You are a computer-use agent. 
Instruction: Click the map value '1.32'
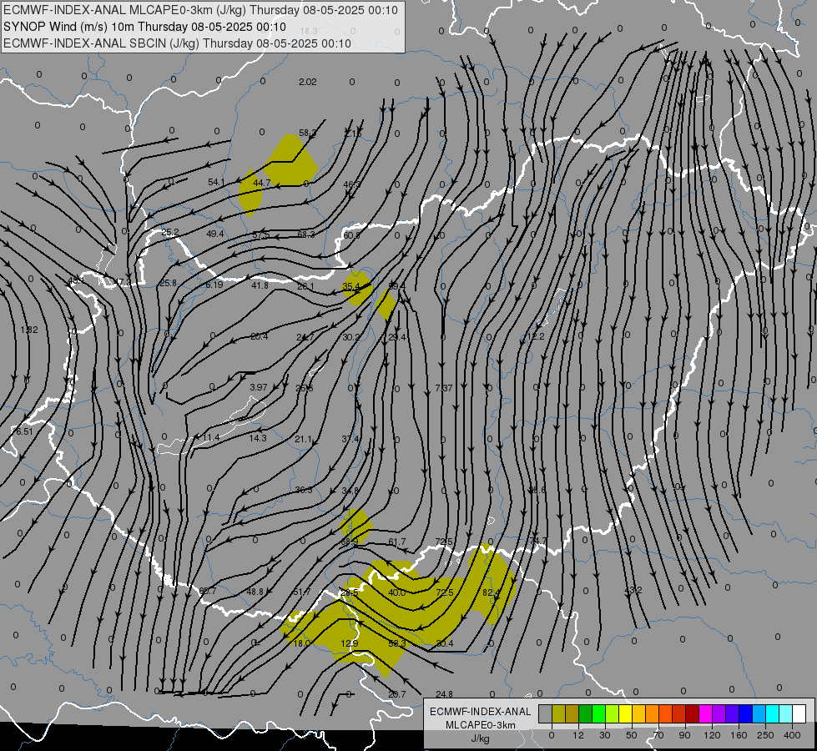(x=28, y=330)
